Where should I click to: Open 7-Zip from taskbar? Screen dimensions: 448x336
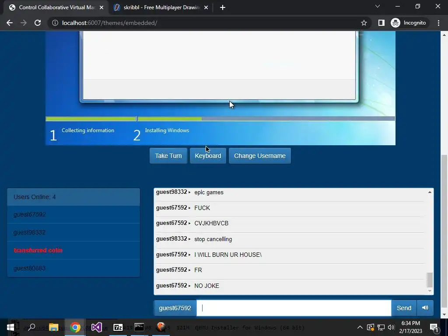click(x=118, y=327)
